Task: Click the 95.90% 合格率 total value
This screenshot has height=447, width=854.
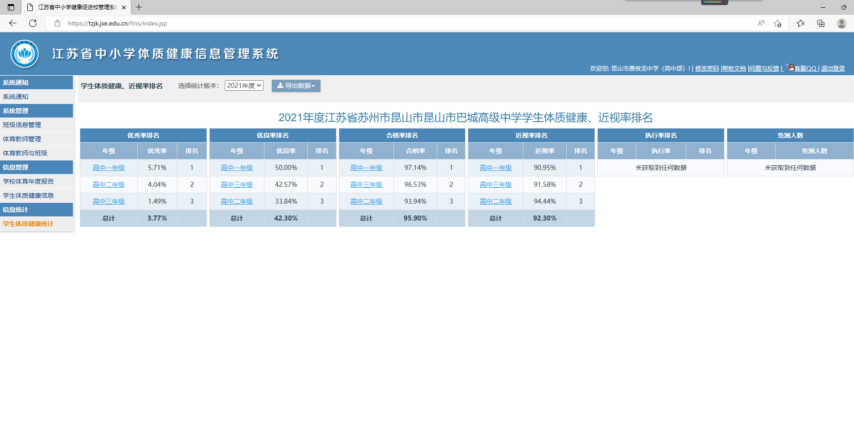Action: click(x=415, y=218)
